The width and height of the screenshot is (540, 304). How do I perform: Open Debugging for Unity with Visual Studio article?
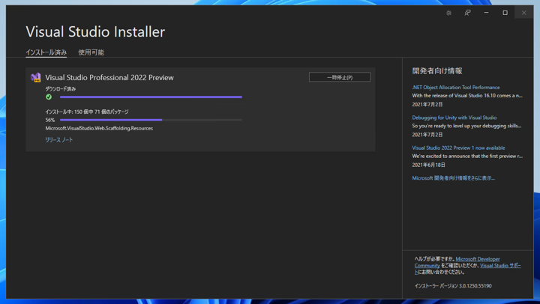[x=454, y=118]
